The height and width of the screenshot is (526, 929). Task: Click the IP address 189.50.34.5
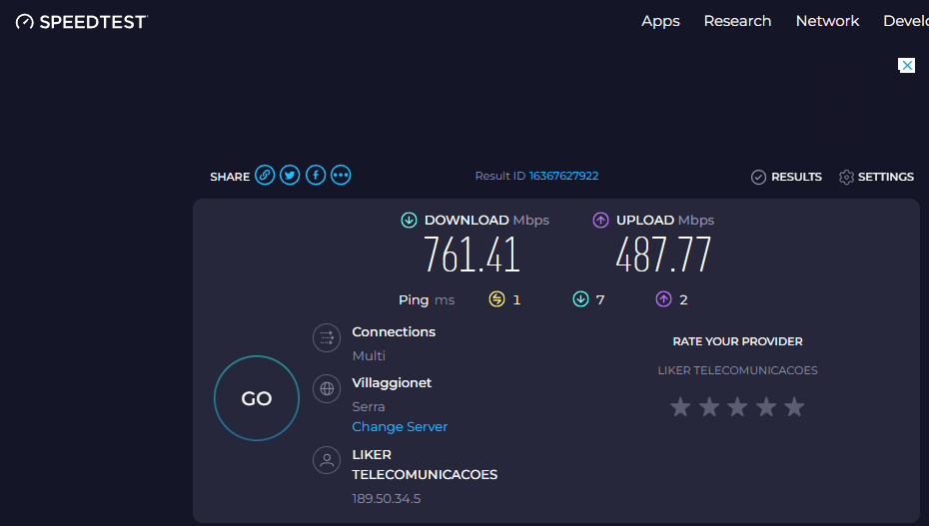[387, 499]
